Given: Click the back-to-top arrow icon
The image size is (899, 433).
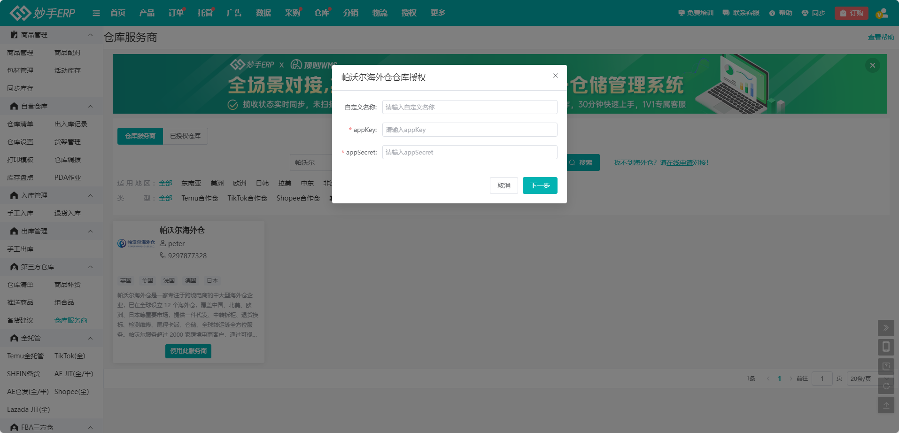Looking at the screenshot, I should click(x=885, y=405).
